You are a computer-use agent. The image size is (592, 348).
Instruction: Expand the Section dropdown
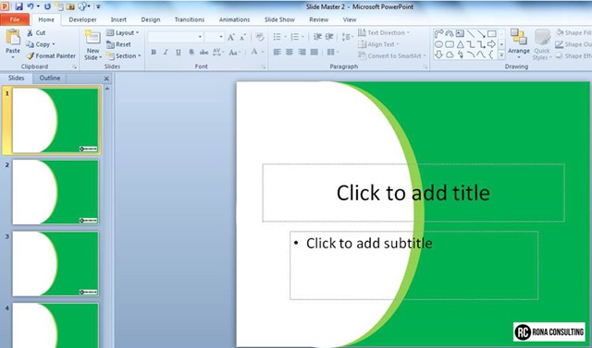[x=123, y=55]
